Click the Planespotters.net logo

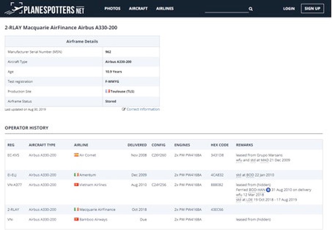tap(44, 9)
